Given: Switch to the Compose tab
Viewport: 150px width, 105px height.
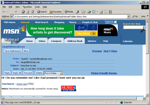Looking at the screenshot, I should 56,41.
